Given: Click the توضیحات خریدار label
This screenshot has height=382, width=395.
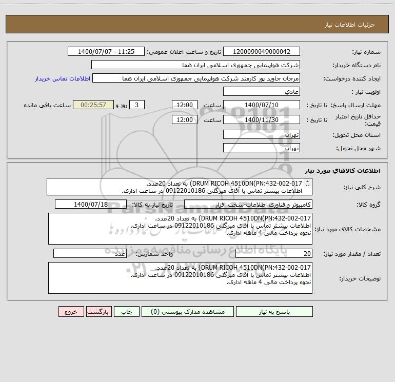Looking at the screenshot, I should [360, 278].
